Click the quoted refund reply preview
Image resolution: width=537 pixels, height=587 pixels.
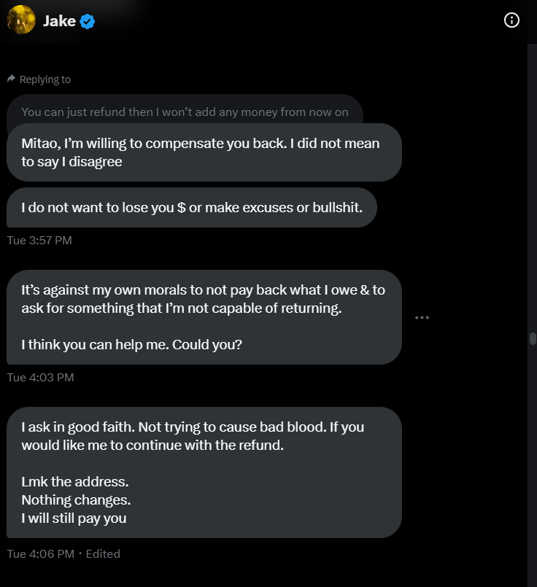point(185,112)
